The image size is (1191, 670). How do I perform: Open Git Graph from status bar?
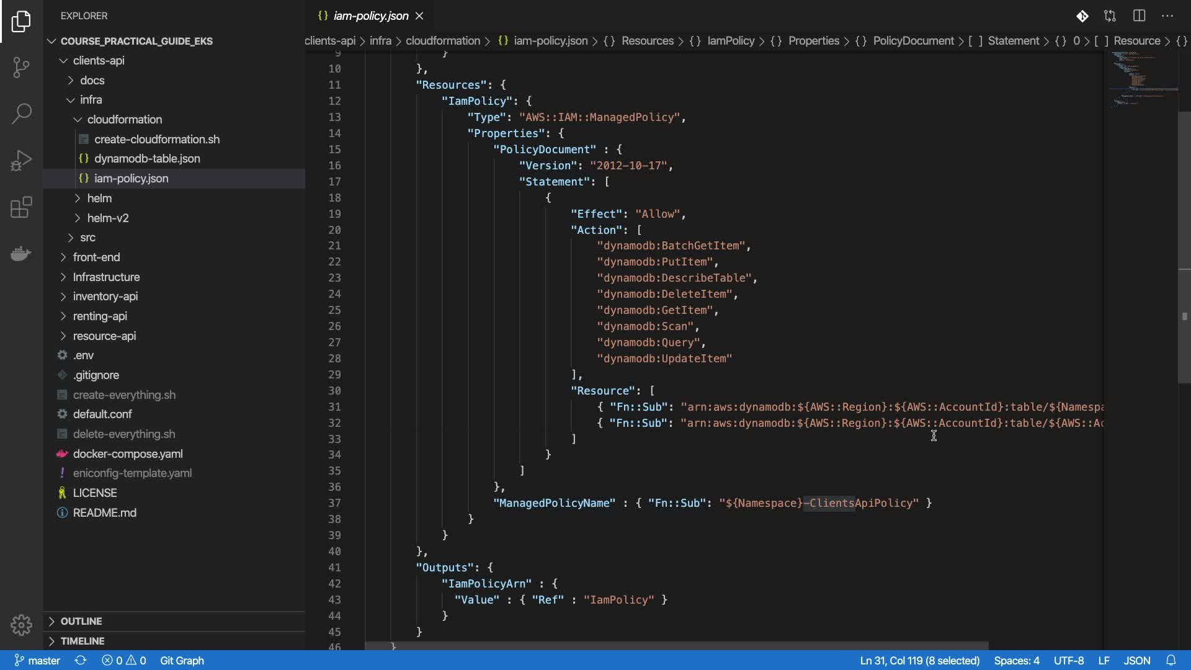click(x=182, y=661)
